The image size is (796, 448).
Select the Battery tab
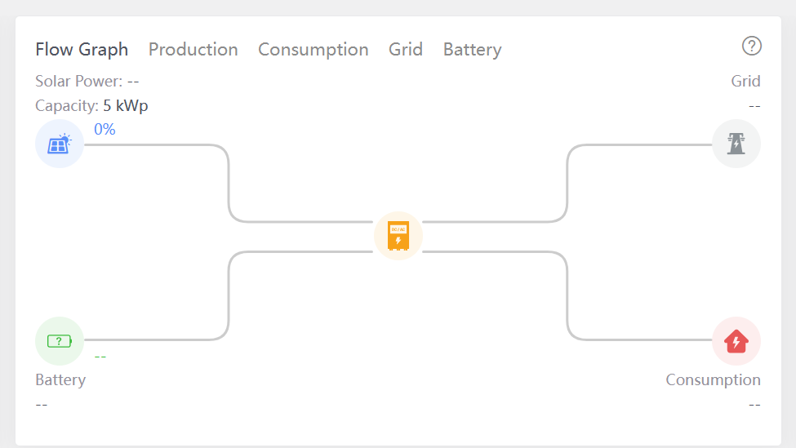point(472,50)
